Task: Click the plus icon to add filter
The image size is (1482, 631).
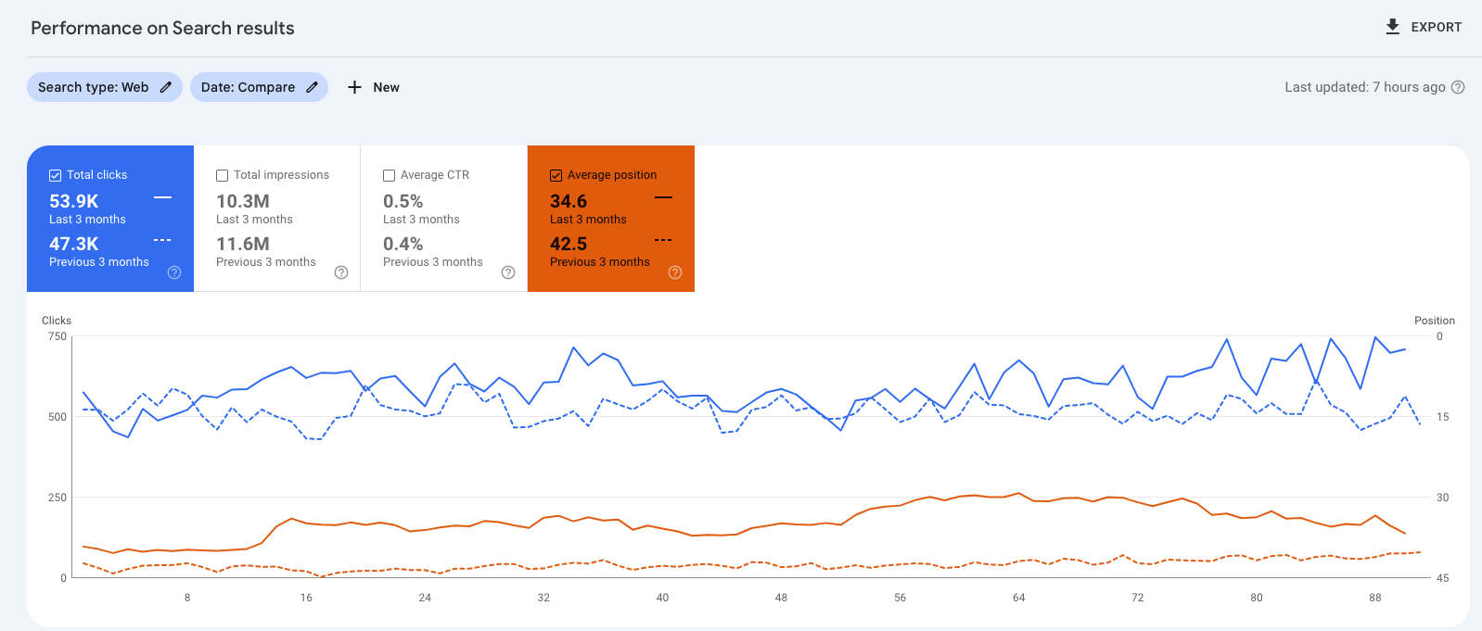Action: pos(354,87)
